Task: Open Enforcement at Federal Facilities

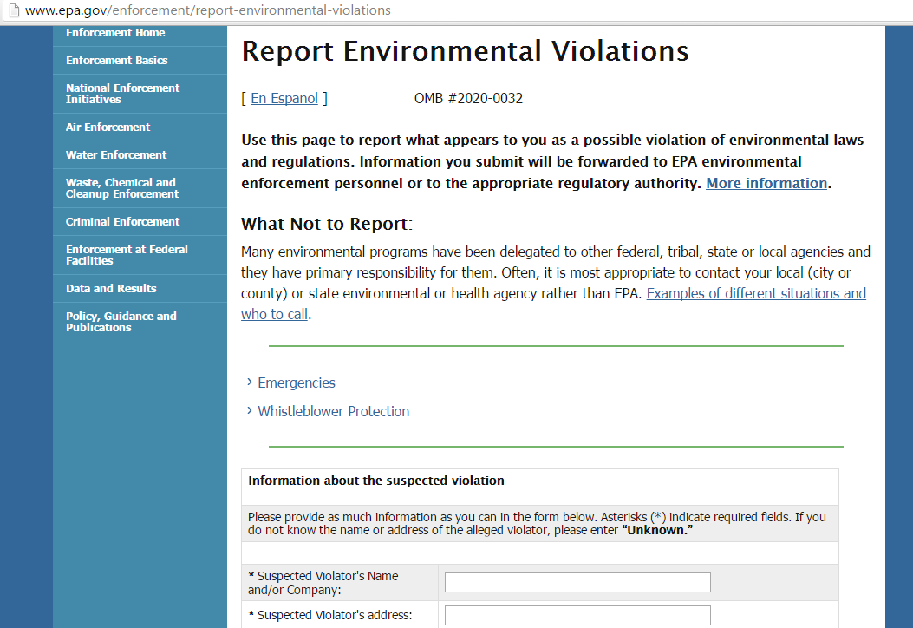Action: point(127,255)
